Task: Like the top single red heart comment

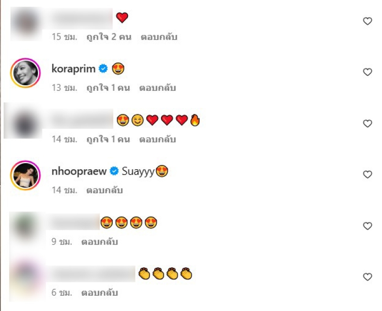Action: pyautogui.click(x=367, y=21)
